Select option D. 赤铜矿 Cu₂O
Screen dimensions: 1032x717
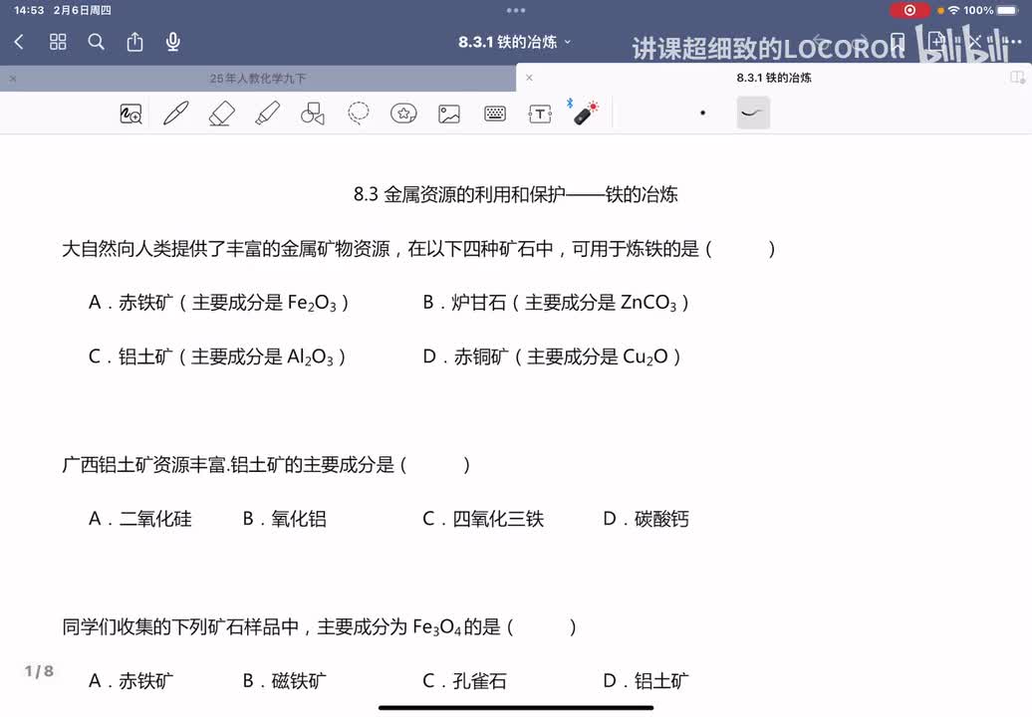(x=552, y=357)
